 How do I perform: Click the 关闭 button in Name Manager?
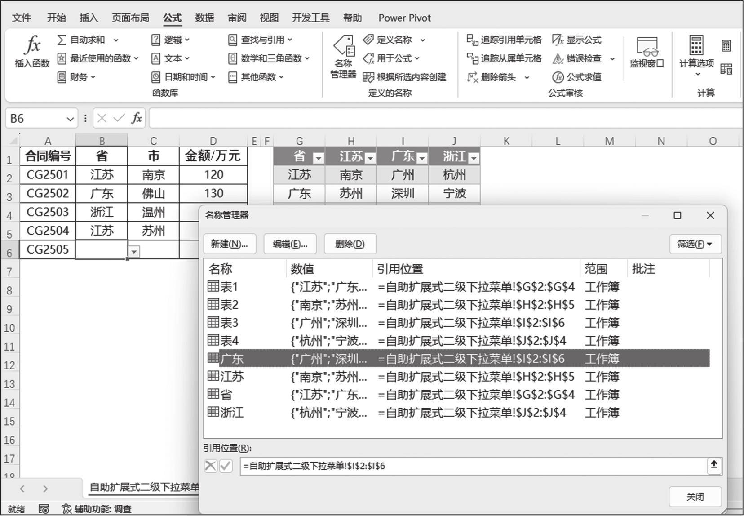point(695,497)
